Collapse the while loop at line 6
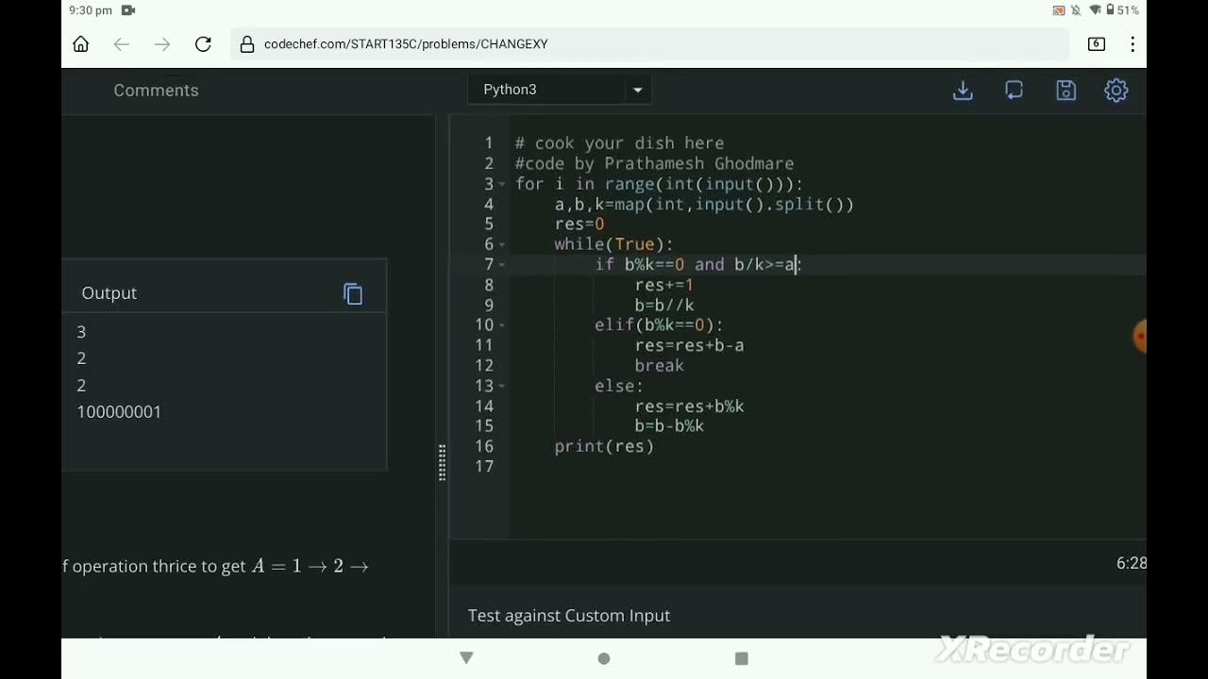Viewport: 1208px width, 679px height. [x=502, y=244]
